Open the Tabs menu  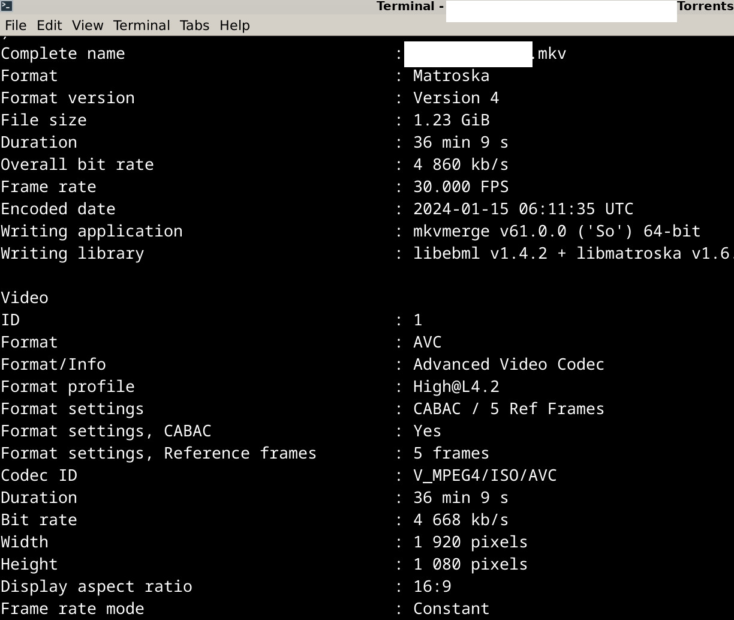click(x=195, y=25)
